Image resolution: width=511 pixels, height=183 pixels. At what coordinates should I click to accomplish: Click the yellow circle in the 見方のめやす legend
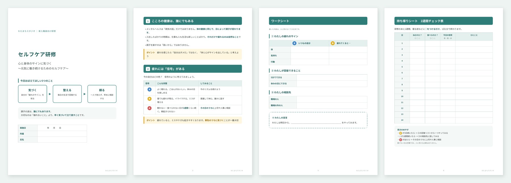pyautogui.click(x=401, y=133)
